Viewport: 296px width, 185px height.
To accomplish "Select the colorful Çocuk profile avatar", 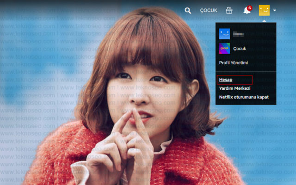I will point(224,48).
